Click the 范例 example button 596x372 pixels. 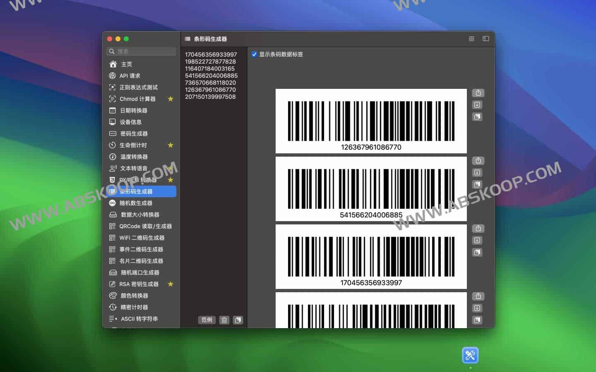pos(207,320)
